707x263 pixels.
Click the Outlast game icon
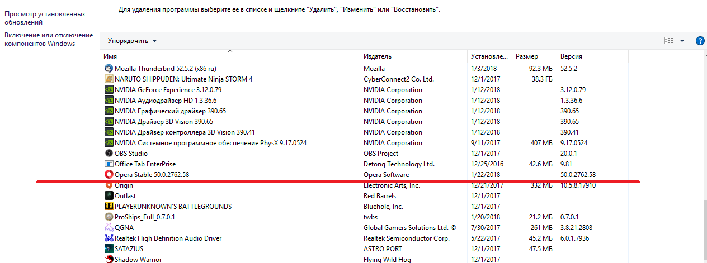tap(109, 195)
